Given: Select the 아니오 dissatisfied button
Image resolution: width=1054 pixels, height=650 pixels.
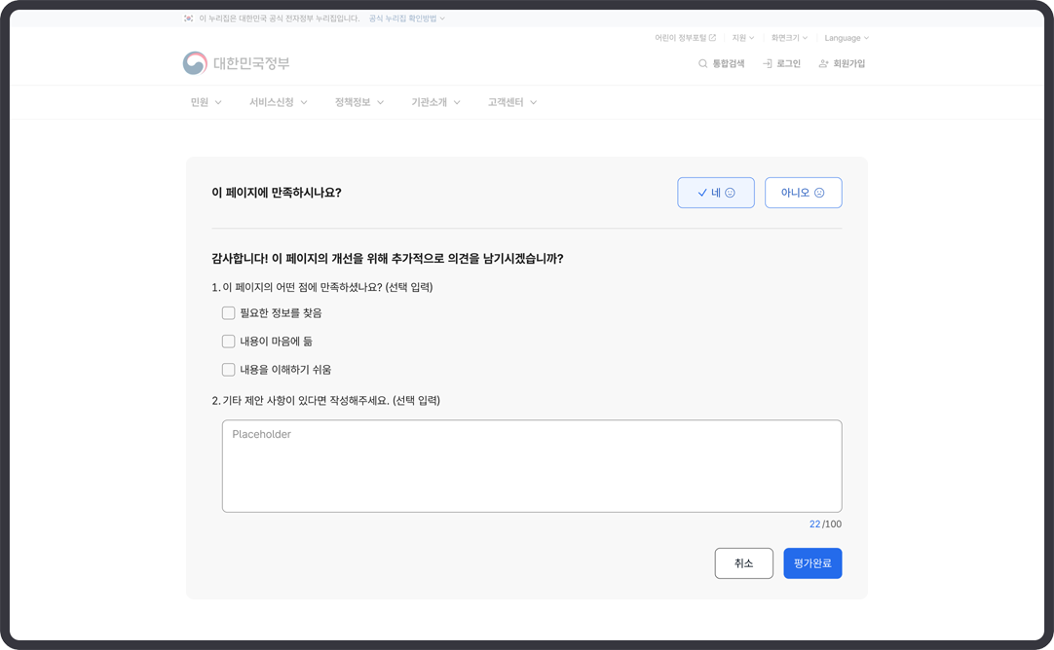Looking at the screenshot, I should pos(803,193).
